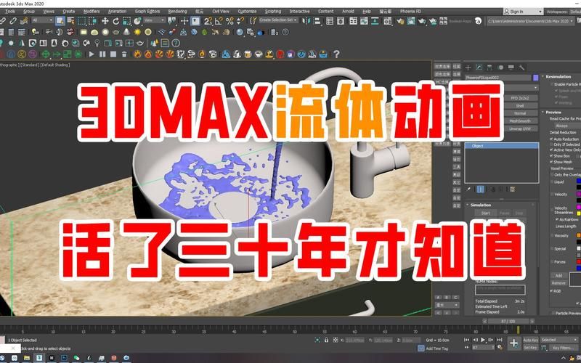Viewport: 581px width, 363px height.
Task: Toggle the Selection Lock padlock icon
Action: coord(326,340)
